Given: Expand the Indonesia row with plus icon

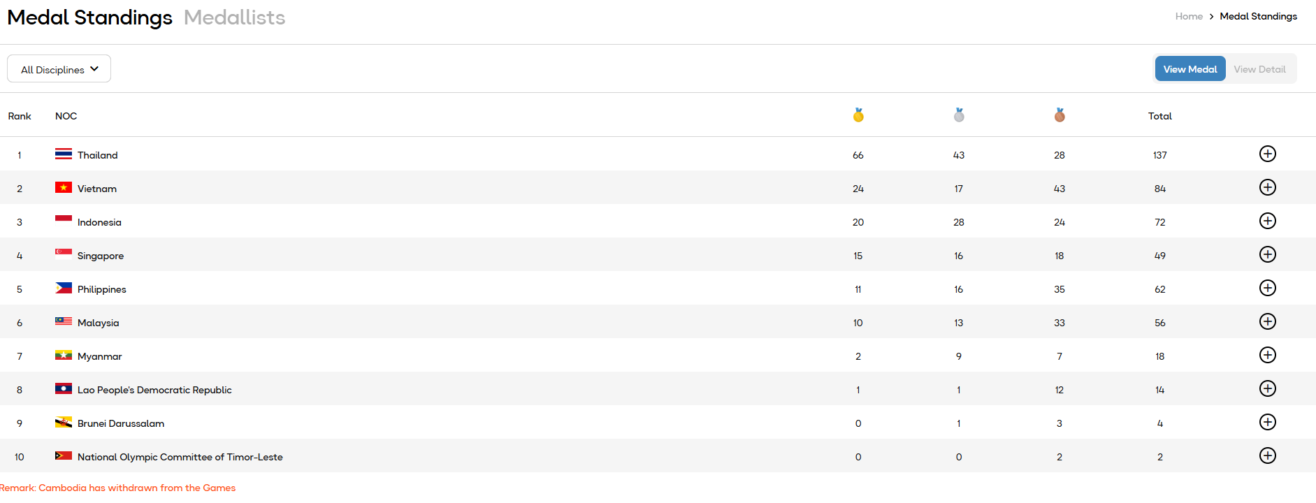Looking at the screenshot, I should click(1267, 221).
